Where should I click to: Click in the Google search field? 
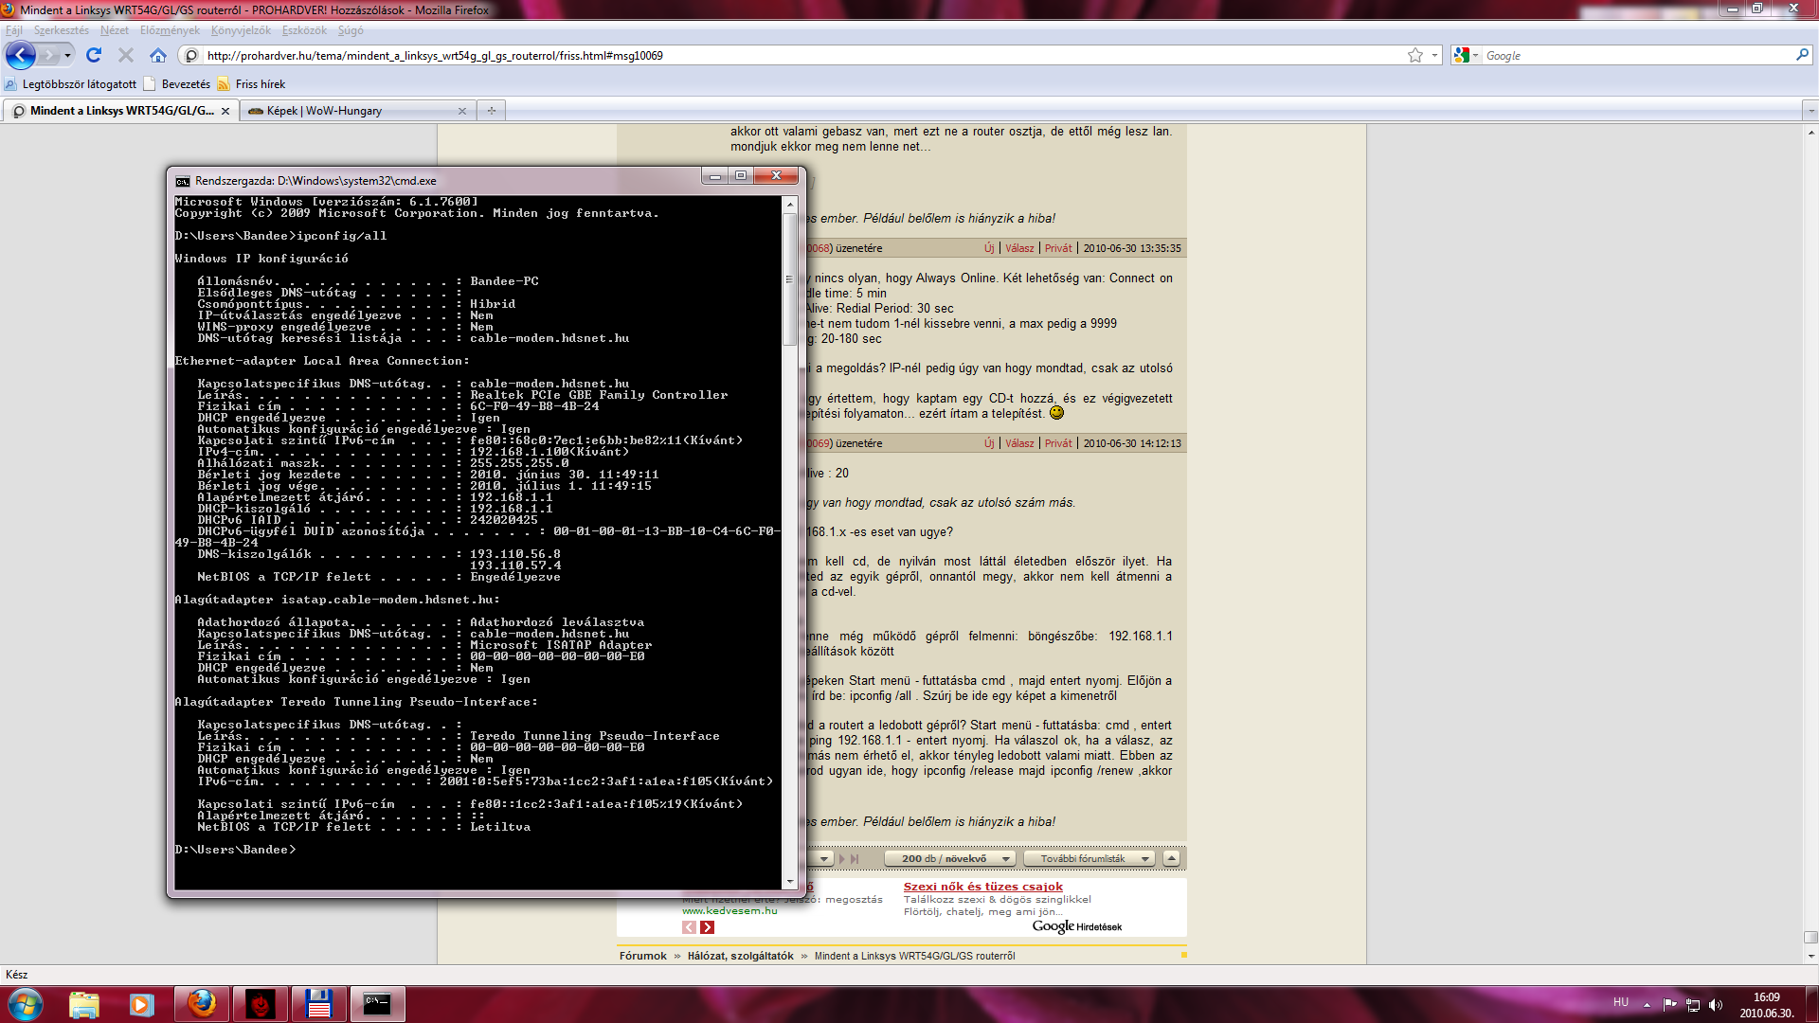[1637, 56]
